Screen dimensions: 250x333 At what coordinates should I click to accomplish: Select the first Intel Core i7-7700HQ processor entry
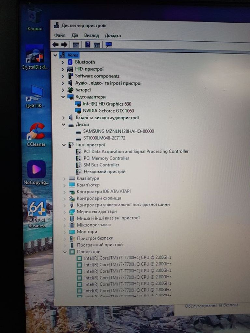click(x=128, y=258)
